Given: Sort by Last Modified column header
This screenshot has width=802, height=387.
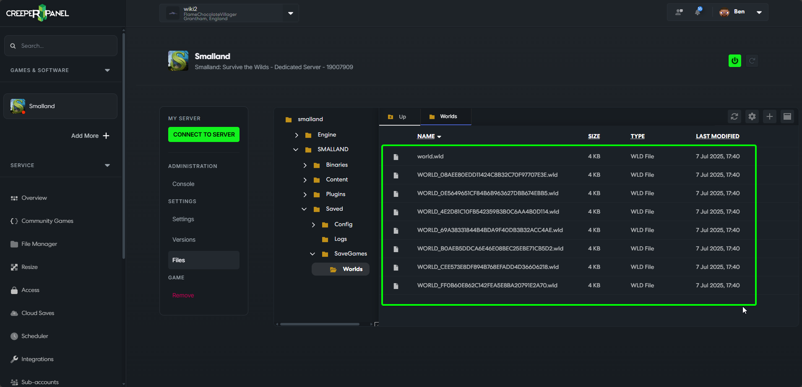Looking at the screenshot, I should (x=717, y=136).
